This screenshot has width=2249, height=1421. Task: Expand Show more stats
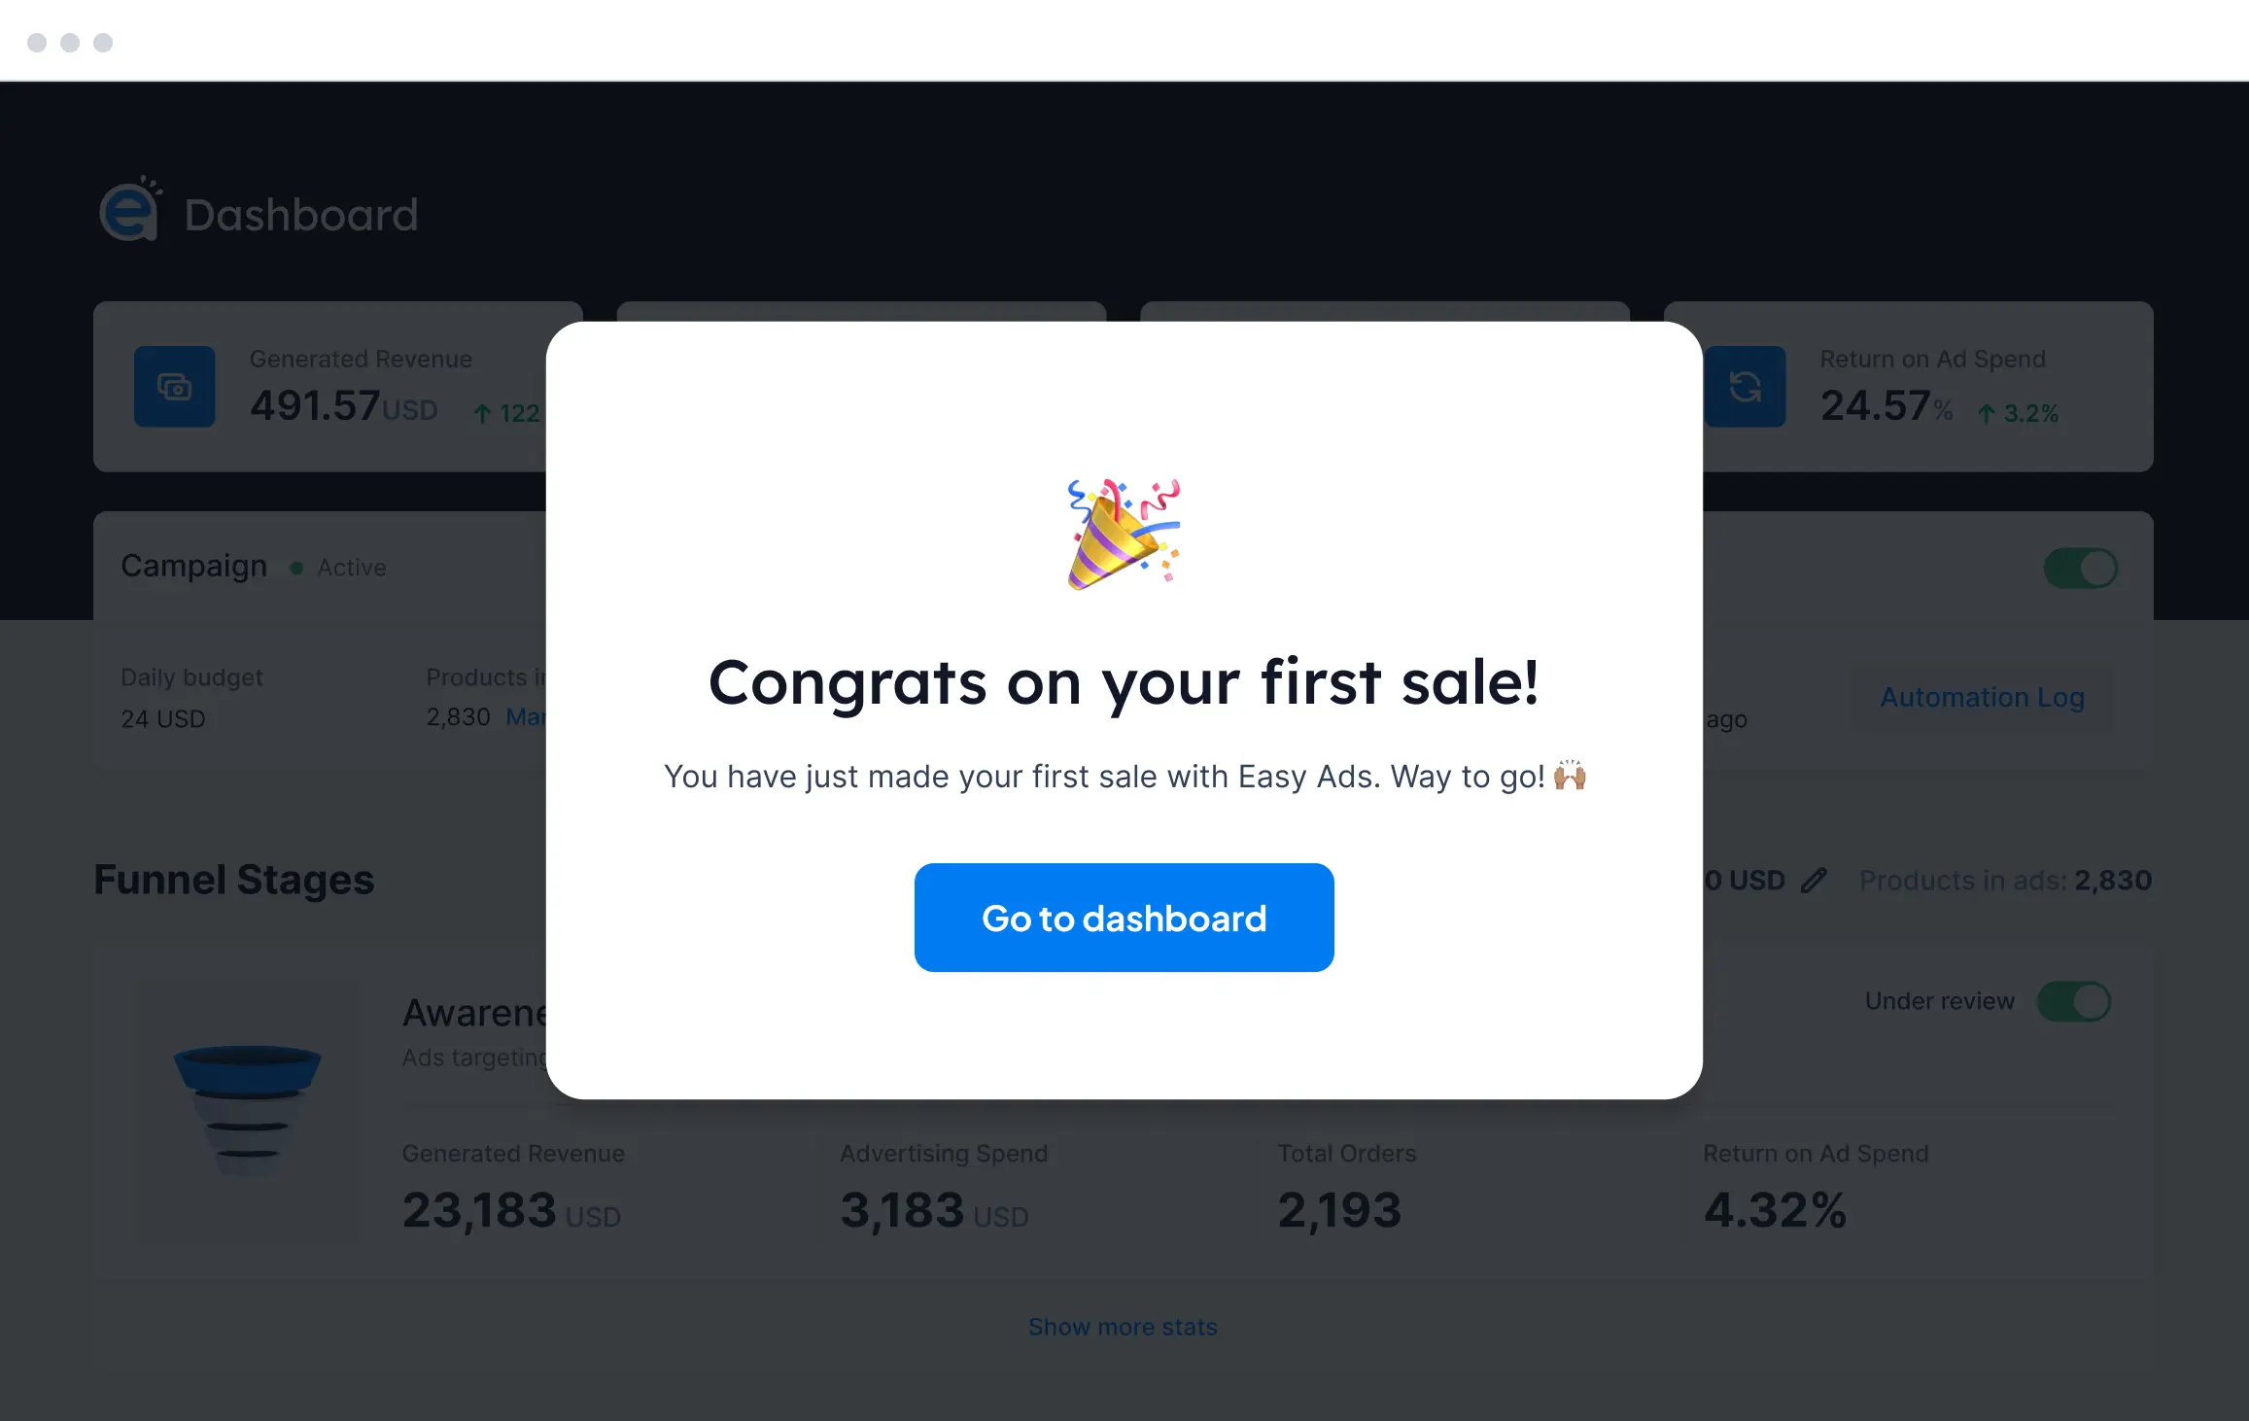1123,1327
